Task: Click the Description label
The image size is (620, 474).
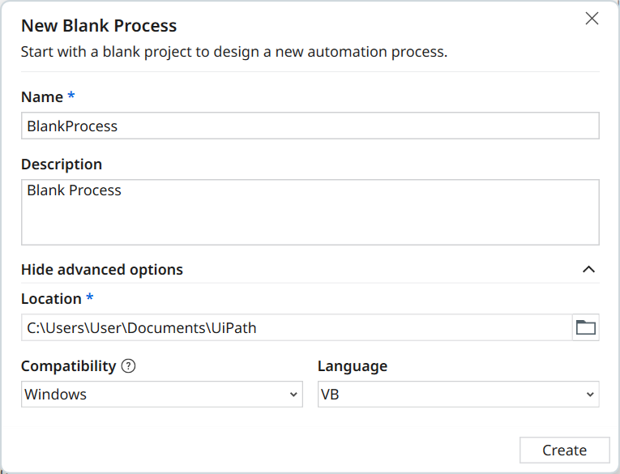Action: [x=62, y=164]
